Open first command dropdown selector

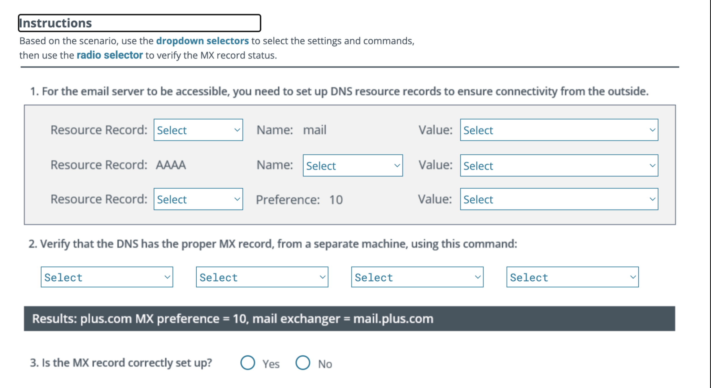click(x=107, y=277)
